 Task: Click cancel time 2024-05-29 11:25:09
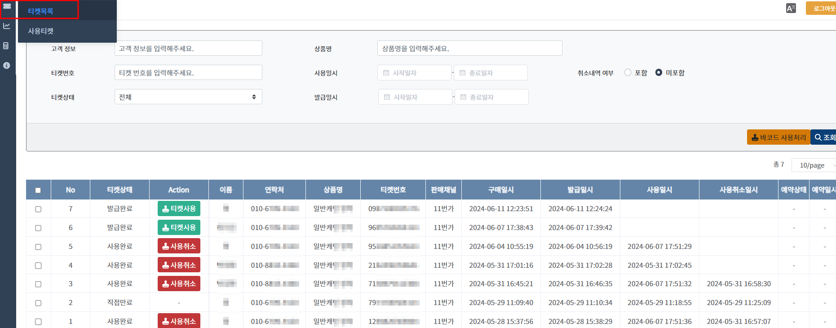tap(739, 302)
